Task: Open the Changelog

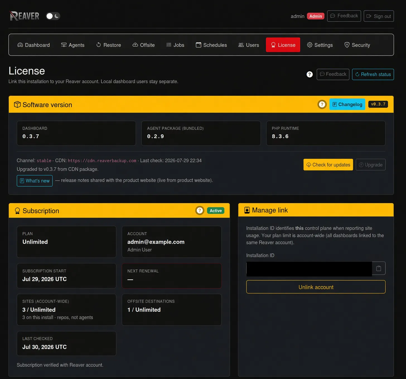Action: [347, 105]
